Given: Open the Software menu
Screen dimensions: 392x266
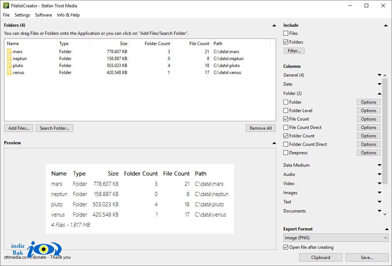Looking at the screenshot, I should pyautogui.click(x=44, y=15).
